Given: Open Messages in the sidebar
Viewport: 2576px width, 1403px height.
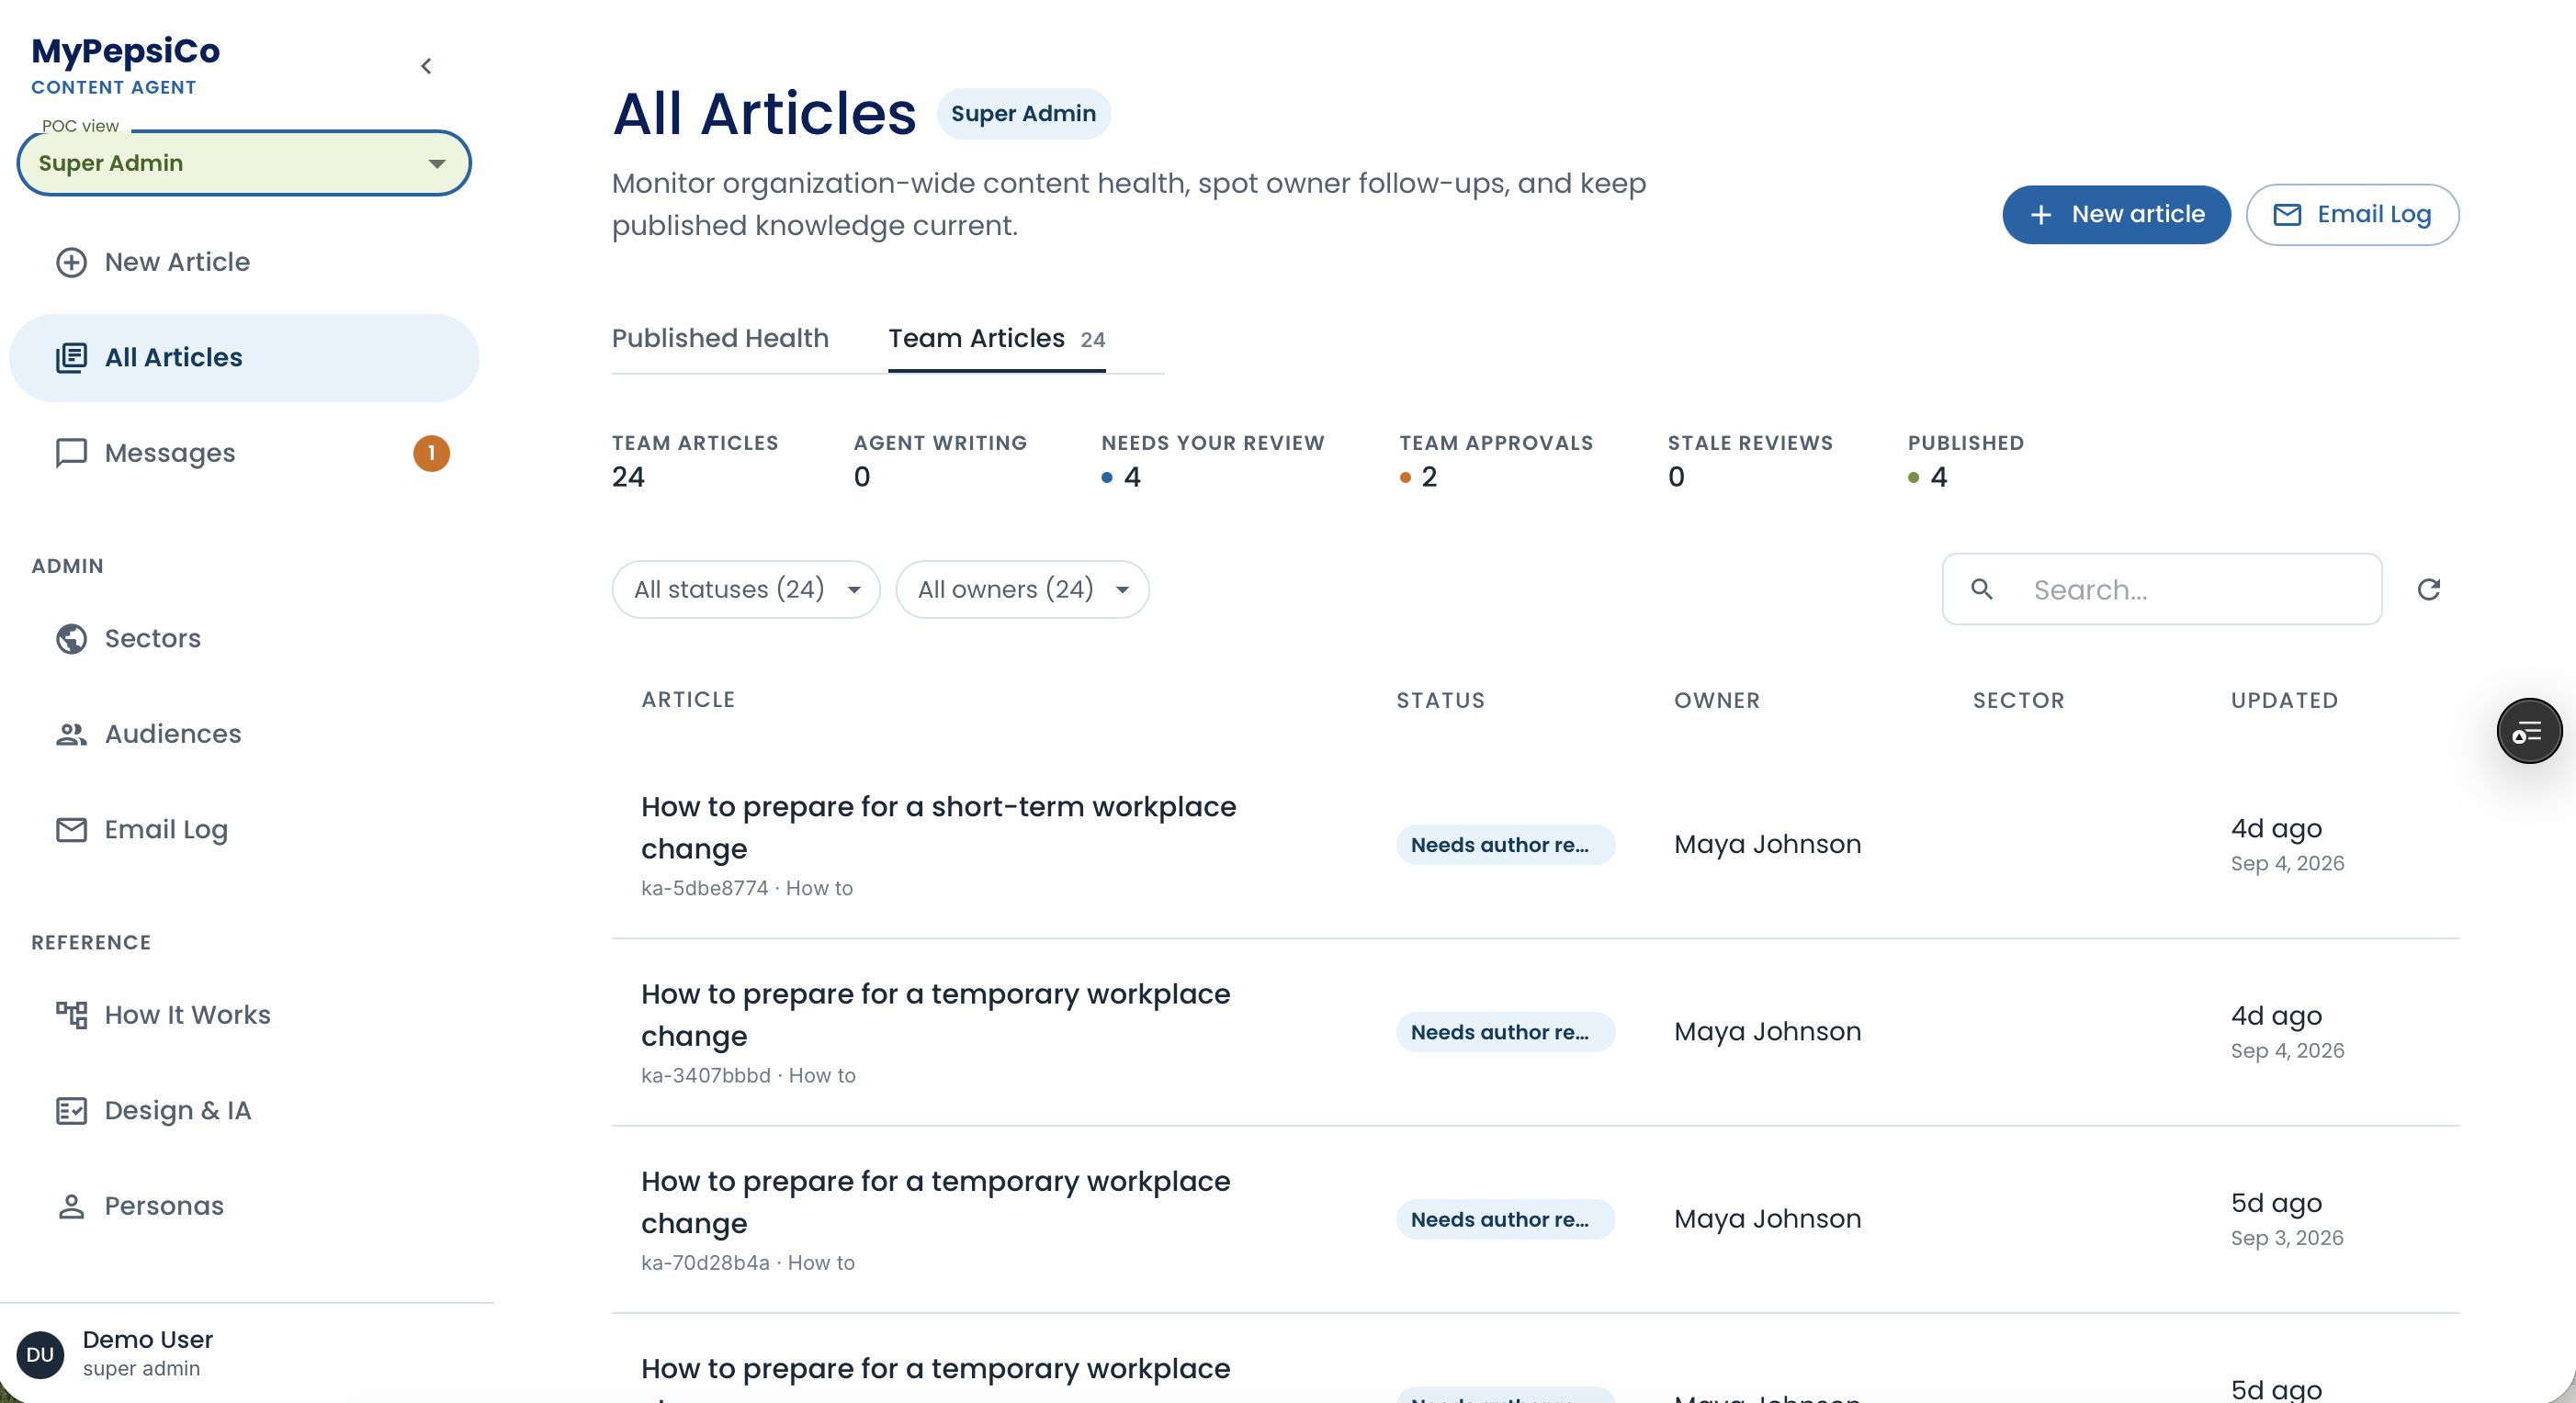Looking at the screenshot, I should (244, 454).
